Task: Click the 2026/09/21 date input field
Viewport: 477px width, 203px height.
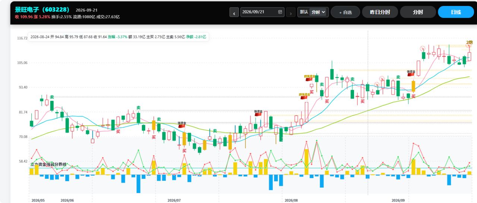Action: tap(262, 12)
